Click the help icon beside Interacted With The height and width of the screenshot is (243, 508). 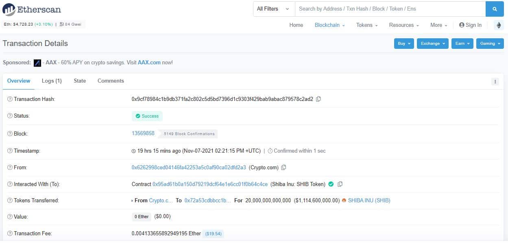click(x=10, y=184)
